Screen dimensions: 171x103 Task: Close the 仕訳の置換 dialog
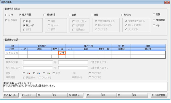coord(167,2)
